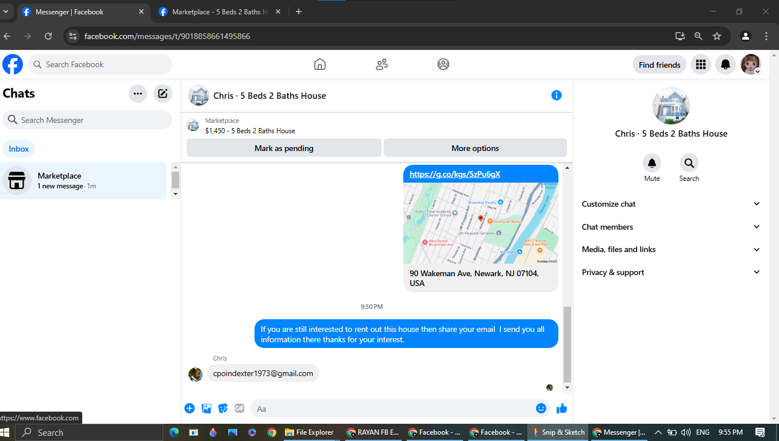This screenshot has width=779, height=441.
Task: Choose a sticker from the sticker icon
Action: (223, 408)
